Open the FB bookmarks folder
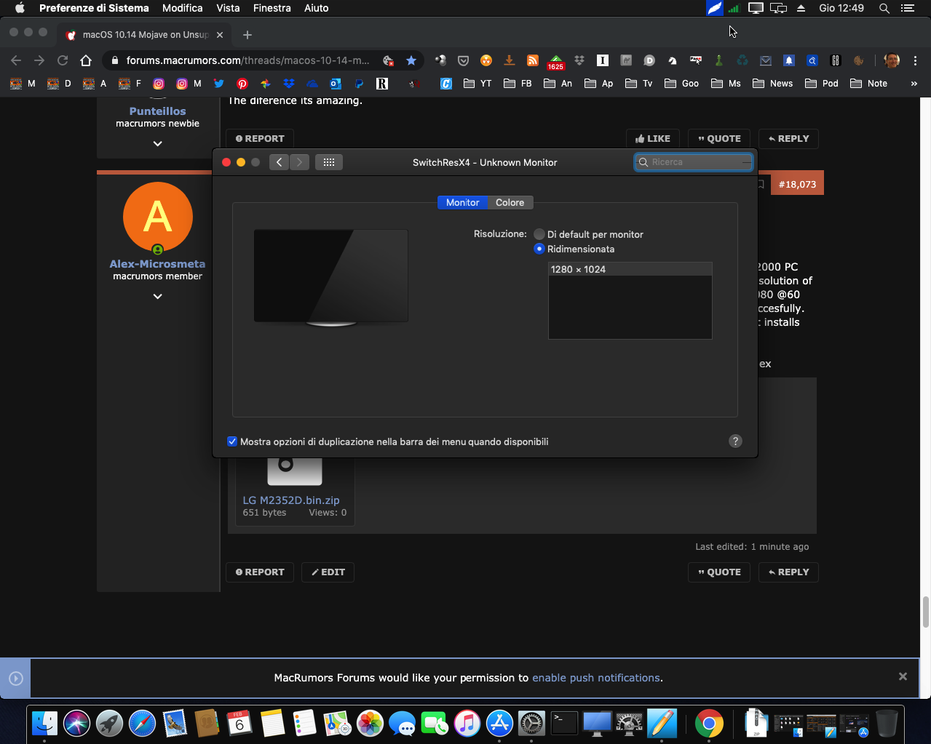Viewport: 931px width, 744px height. coord(518,84)
